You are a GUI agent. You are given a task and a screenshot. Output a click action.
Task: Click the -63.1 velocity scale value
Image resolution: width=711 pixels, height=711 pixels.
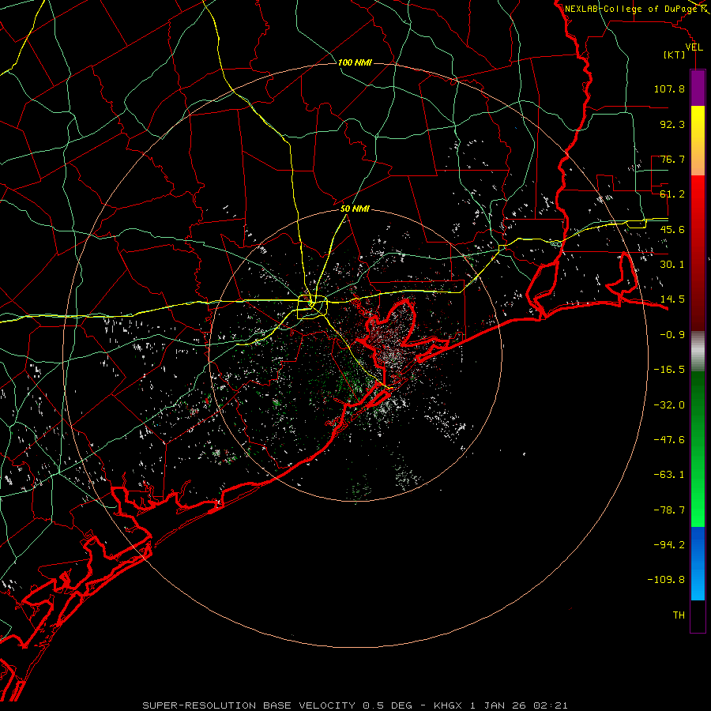(669, 475)
